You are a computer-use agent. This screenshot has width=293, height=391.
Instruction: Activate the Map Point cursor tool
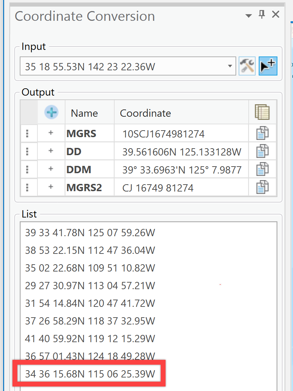click(268, 66)
